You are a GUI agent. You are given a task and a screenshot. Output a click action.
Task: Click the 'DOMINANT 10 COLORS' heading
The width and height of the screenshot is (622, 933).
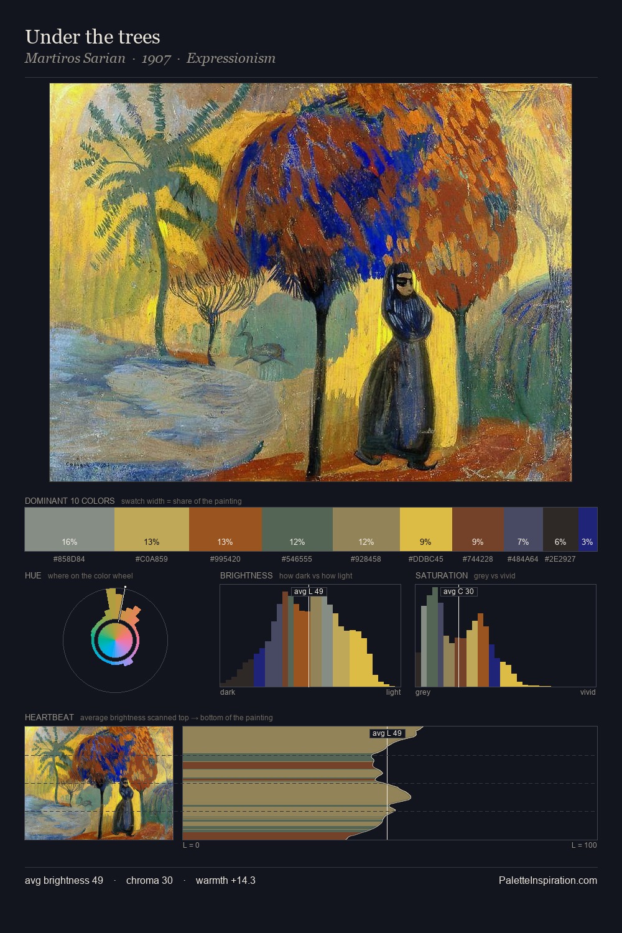tap(70, 501)
